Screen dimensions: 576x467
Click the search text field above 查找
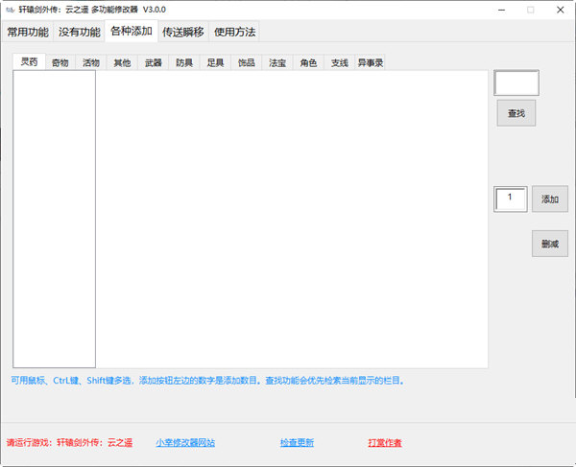pos(516,82)
